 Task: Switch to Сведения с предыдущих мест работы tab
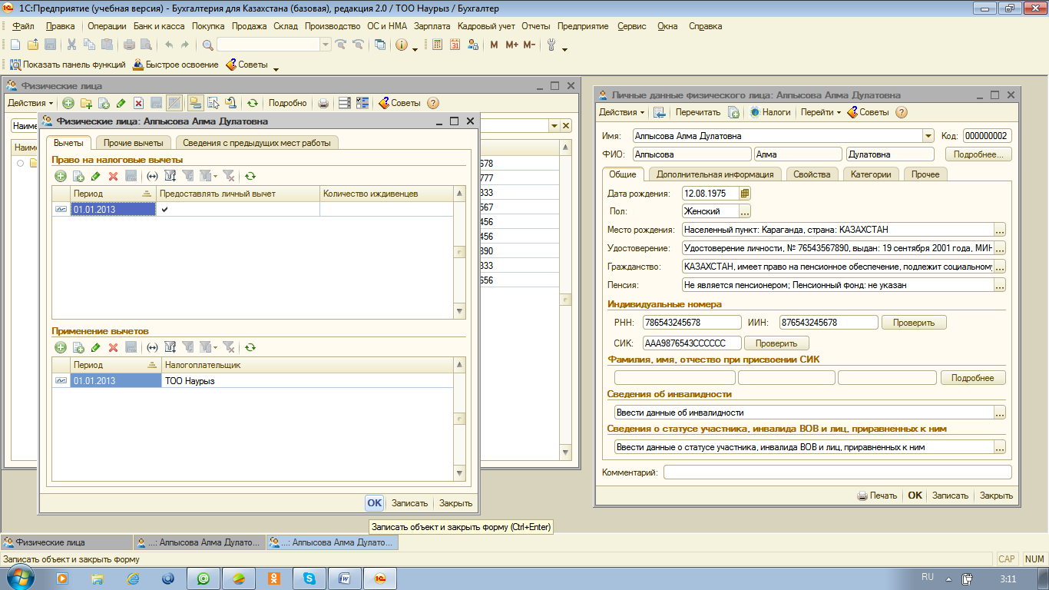[x=256, y=143]
